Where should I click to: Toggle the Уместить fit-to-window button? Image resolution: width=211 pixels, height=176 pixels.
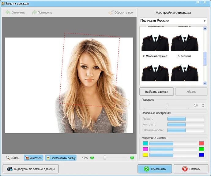pyautogui.click(x=34, y=158)
